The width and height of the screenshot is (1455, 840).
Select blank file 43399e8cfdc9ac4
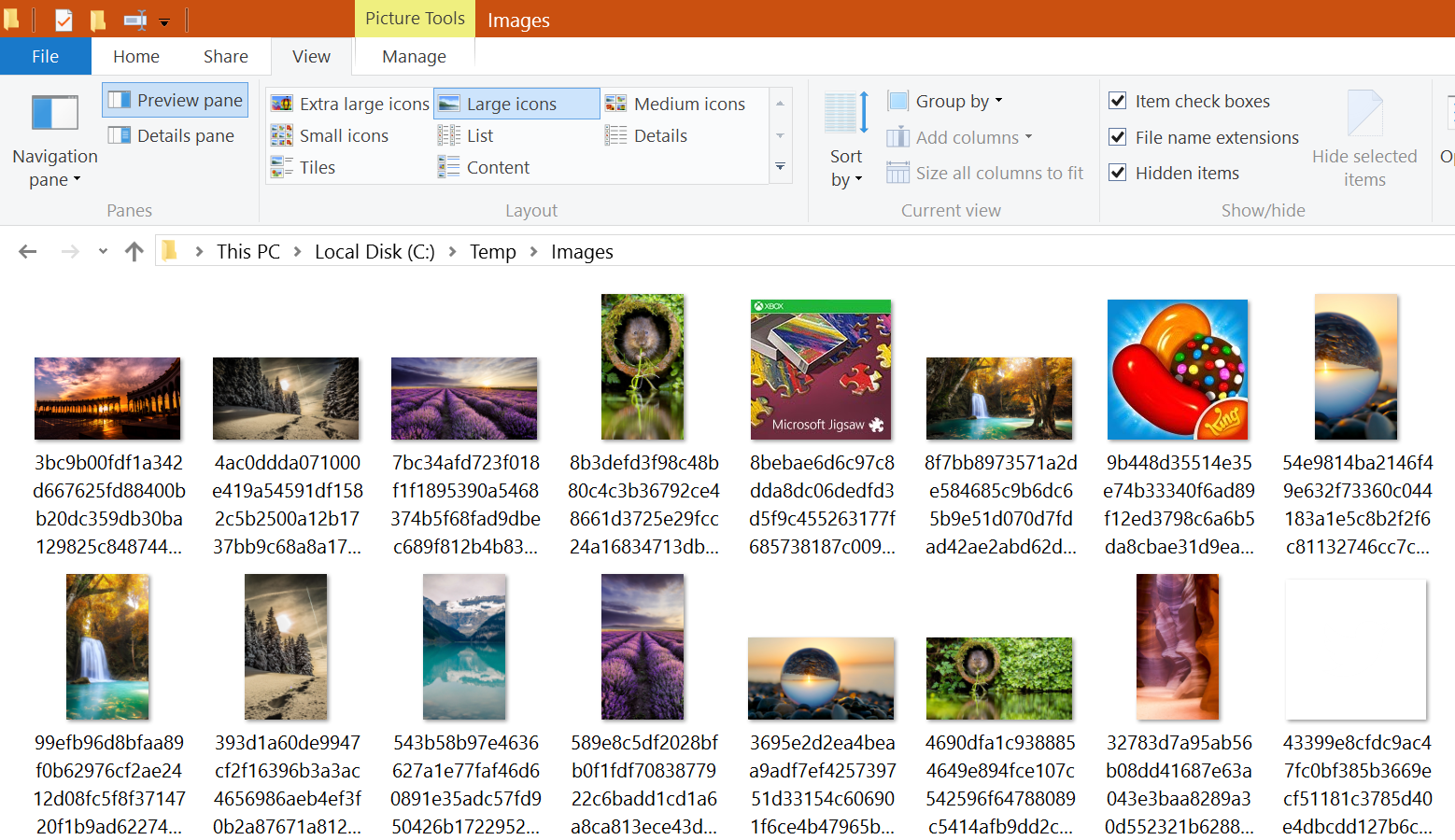pyautogui.click(x=1356, y=650)
